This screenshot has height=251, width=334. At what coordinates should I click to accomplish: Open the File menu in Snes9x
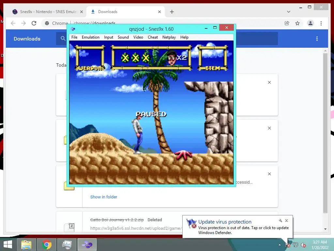coord(74,37)
